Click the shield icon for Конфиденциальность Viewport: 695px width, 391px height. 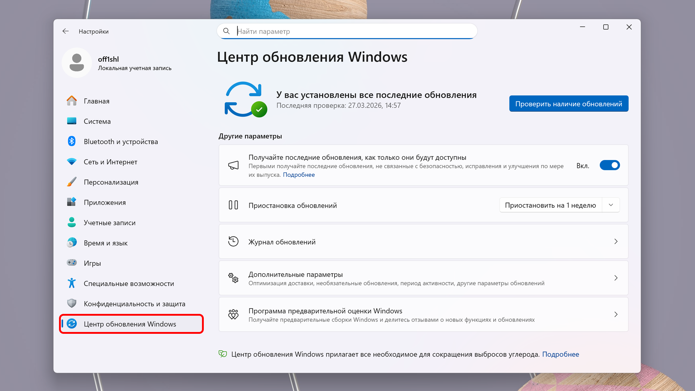[72, 303]
